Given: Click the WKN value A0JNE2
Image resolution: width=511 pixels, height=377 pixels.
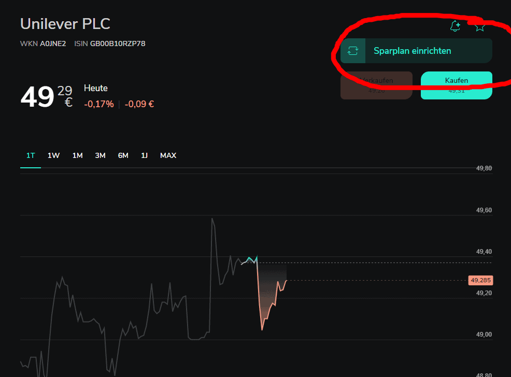Looking at the screenshot, I should point(53,44).
